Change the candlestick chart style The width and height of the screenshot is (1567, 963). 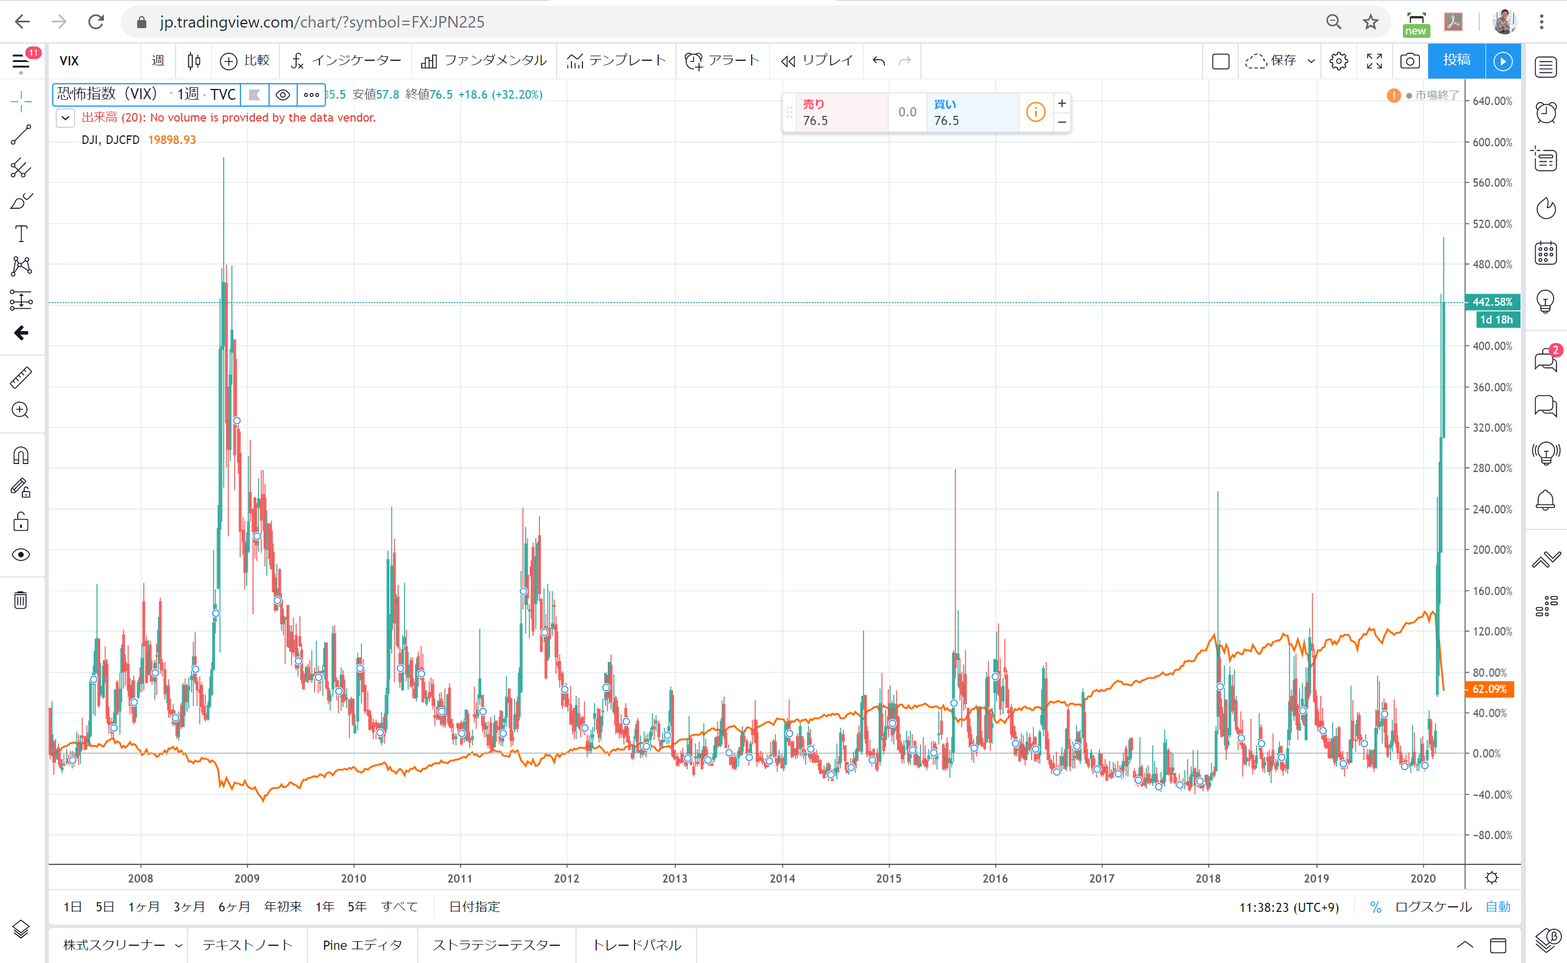[x=195, y=61]
